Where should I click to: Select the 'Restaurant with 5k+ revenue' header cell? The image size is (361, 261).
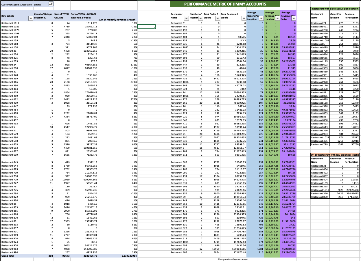pos(335,9)
